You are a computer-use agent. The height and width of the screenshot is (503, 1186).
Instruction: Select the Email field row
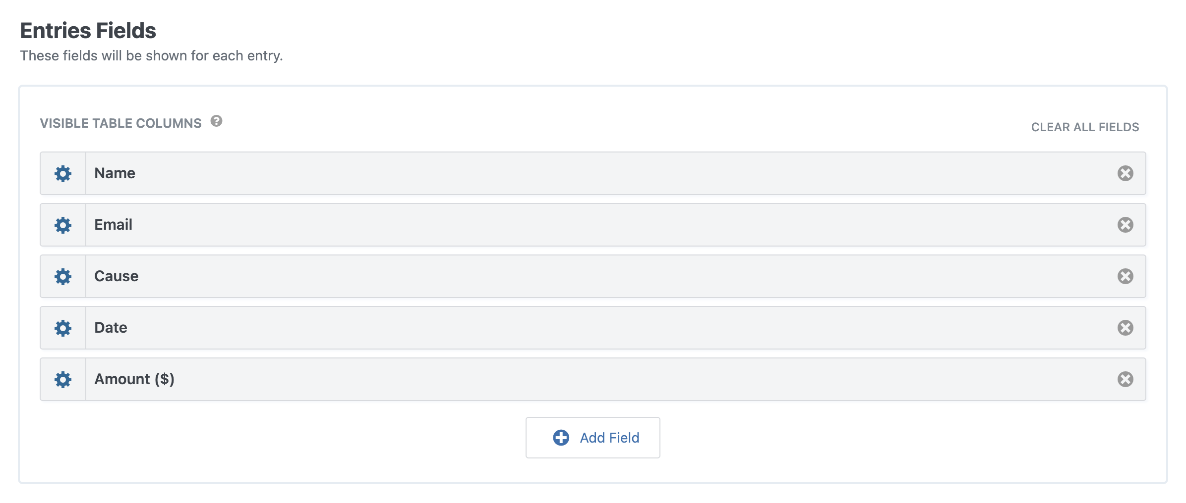pyautogui.click(x=593, y=225)
